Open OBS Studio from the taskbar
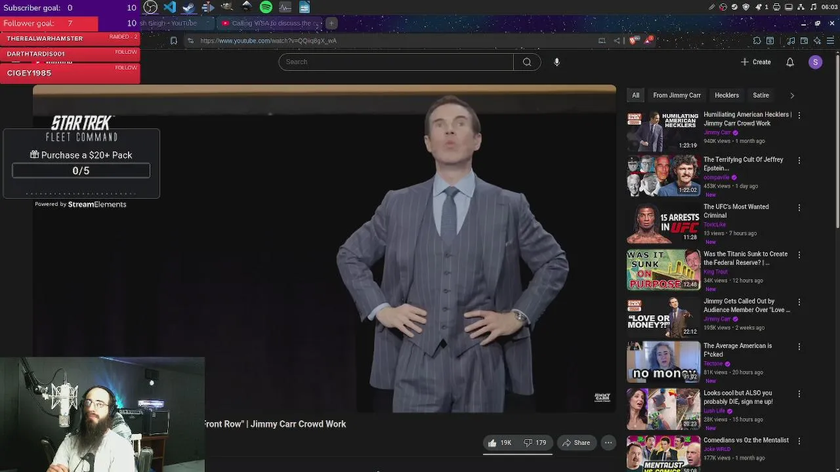This screenshot has width=840, height=472. 150,7
